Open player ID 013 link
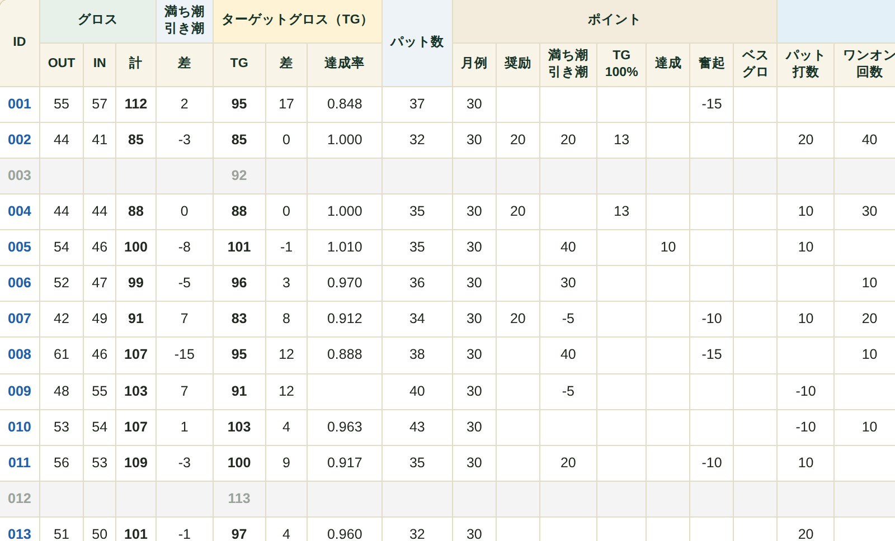 coord(20,534)
